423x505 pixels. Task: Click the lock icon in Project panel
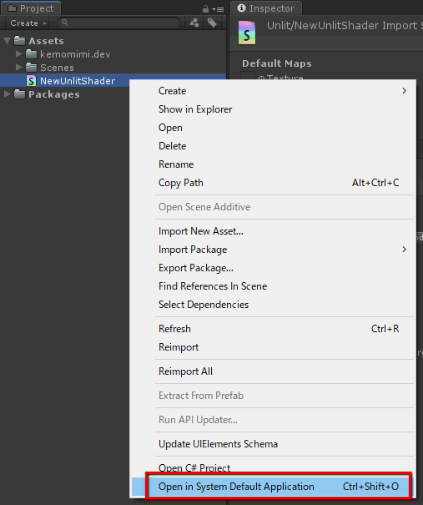click(x=205, y=9)
